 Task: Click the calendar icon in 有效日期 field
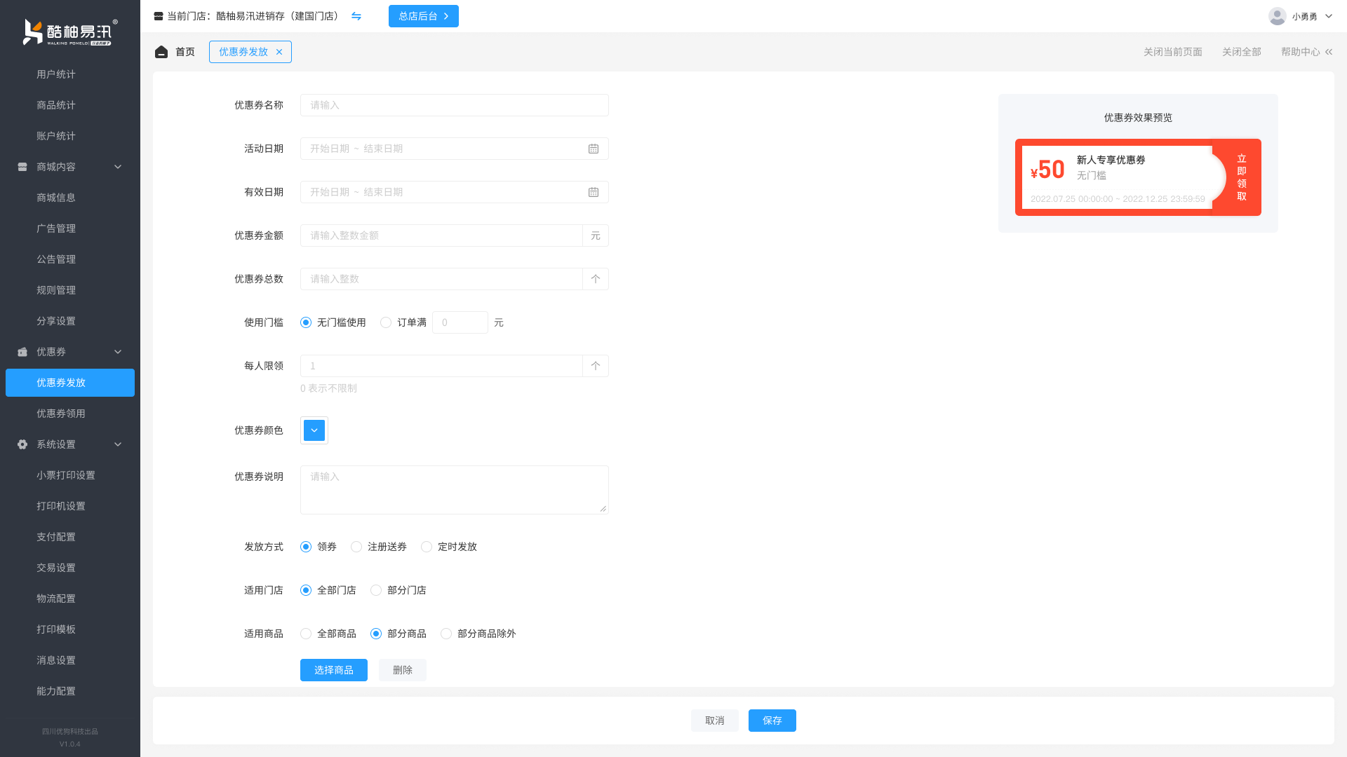coord(594,192)
